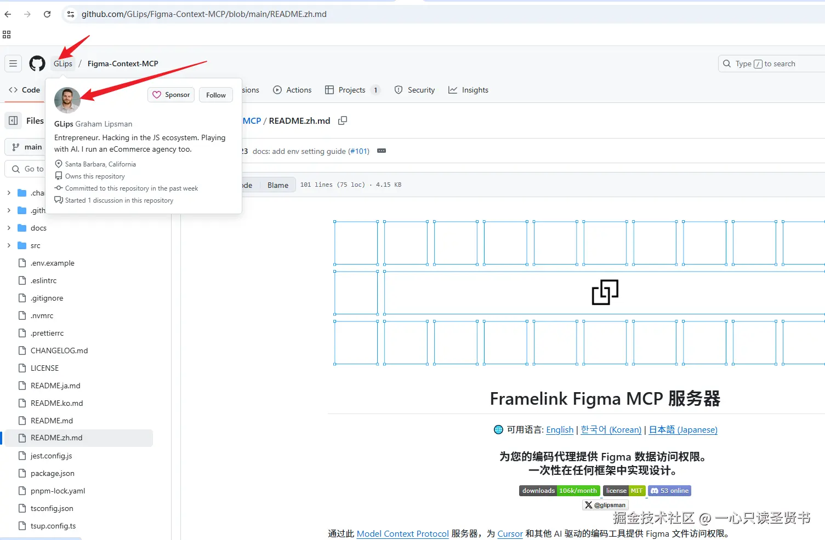Viewport: 825px width, 540px height.
Task: Expand commit message ellipsis icon
Action: (382, 151)
